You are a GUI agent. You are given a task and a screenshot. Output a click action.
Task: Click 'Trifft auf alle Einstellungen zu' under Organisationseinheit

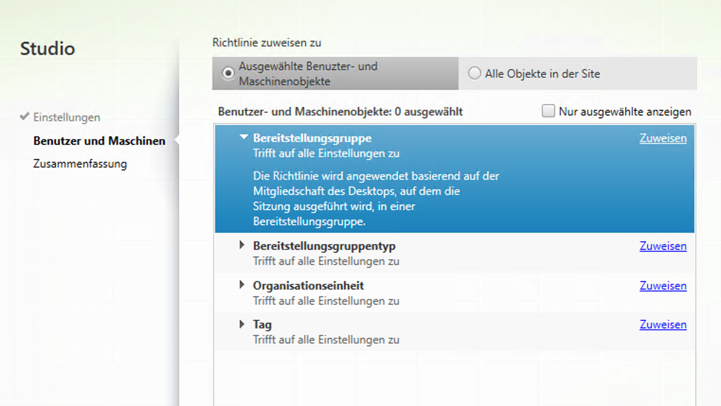326,301
